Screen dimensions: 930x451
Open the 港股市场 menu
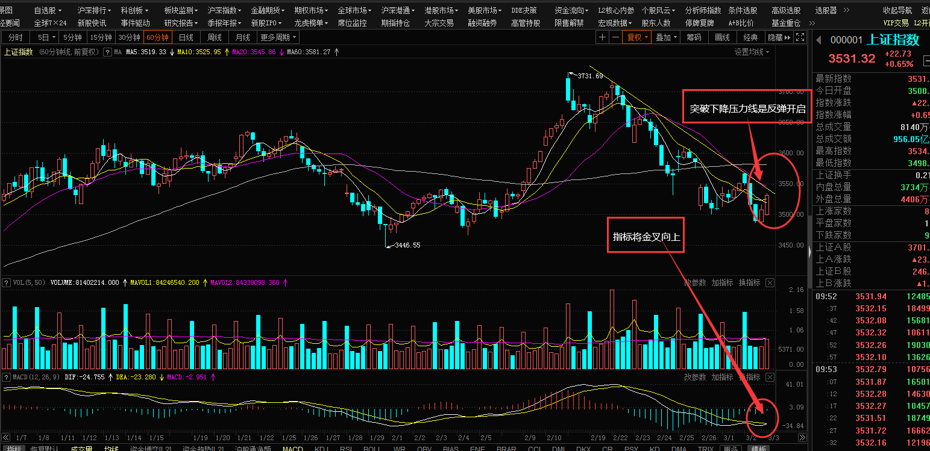point(441,11)
